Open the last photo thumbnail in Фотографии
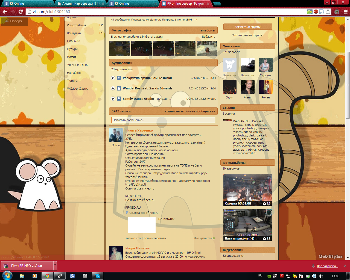Image resolution: width=350 pixels, height=280 pixels. [x=207, y=49]
